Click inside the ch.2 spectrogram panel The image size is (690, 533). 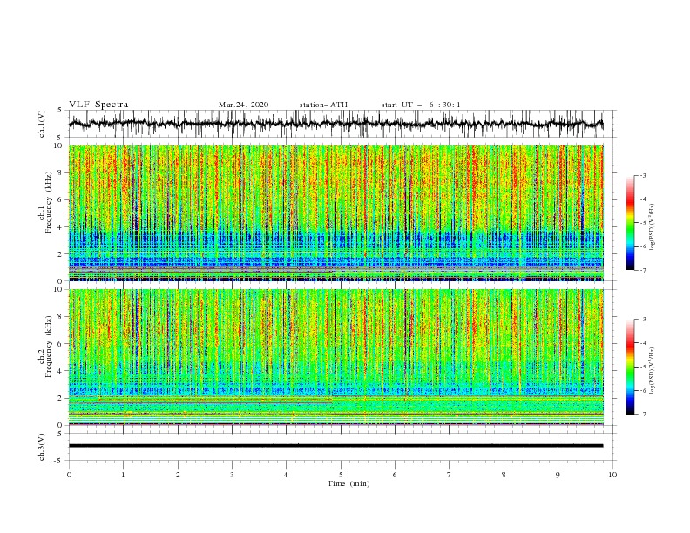coord(335,357)
